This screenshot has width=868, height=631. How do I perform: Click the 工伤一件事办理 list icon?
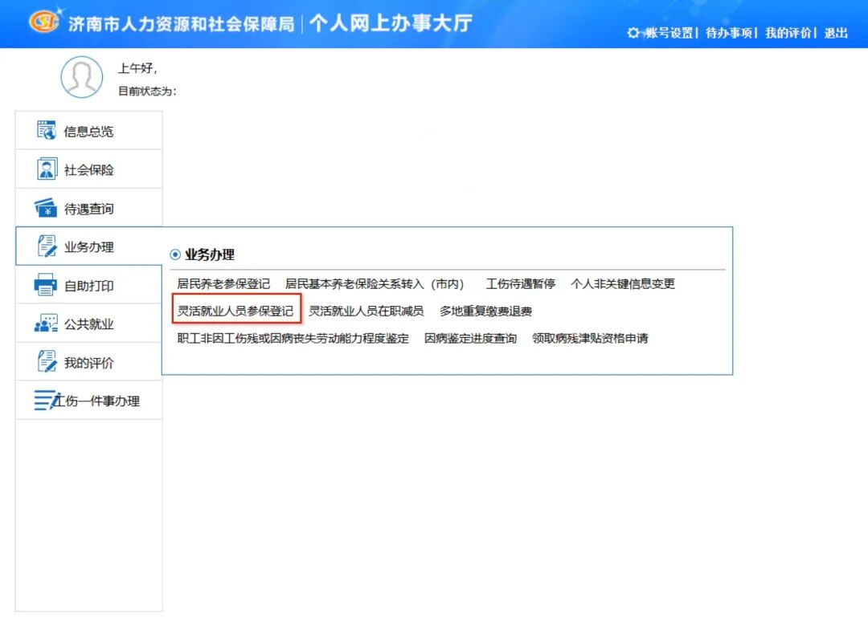coord(47,401)
